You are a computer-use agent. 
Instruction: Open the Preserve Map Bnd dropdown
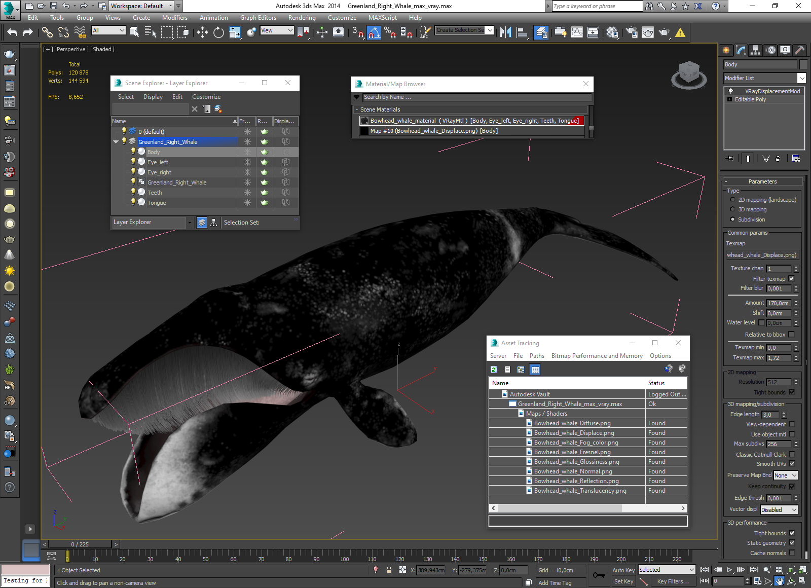pyautogui.click(x=786, y=475)
